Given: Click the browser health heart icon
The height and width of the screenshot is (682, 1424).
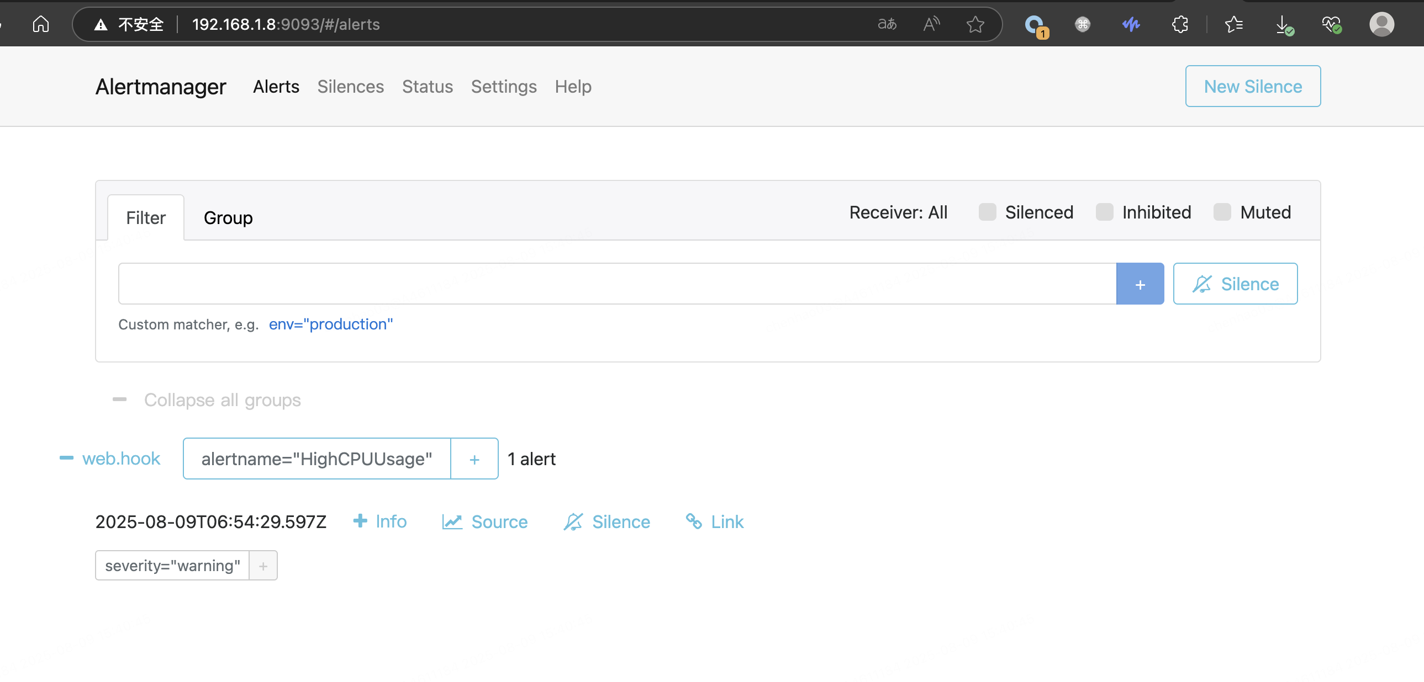Looking at the screenshot, I should 1332,24.
